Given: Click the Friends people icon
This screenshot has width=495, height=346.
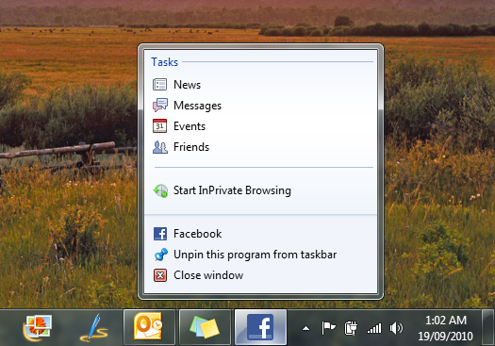Looking at the screenshot, I should (160, 147).
